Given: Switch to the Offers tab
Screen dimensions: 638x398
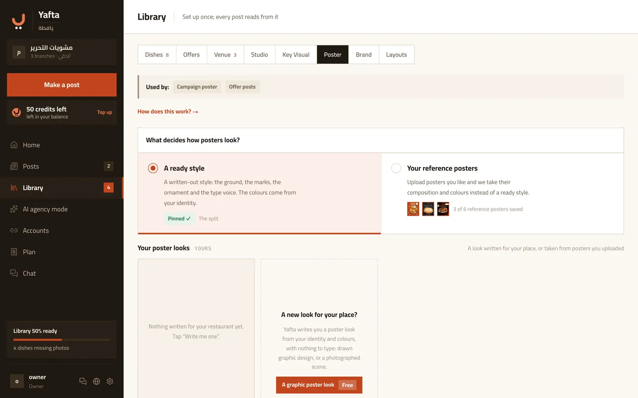Looking at the screenshot, I should coord(191,55).
